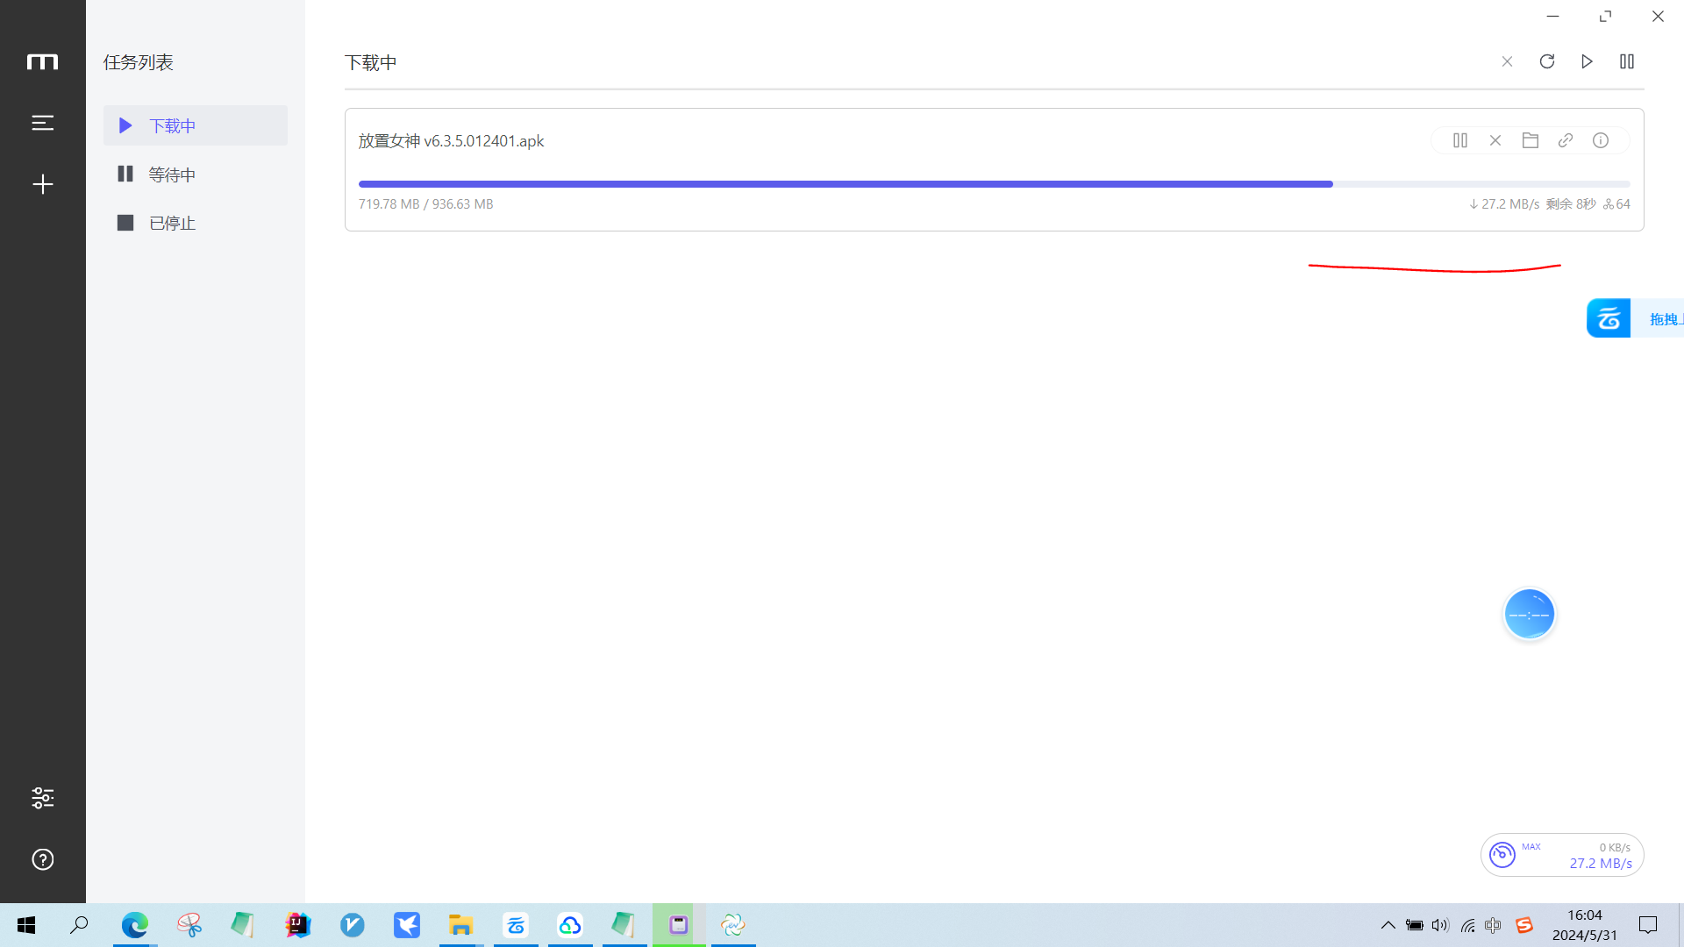Open download folder for the apk
Screen dimensions: 1684x947
[1531, 140]
